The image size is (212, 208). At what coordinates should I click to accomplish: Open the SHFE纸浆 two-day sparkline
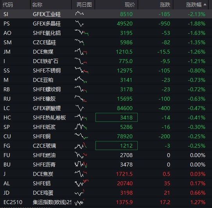tap(81, 127)
